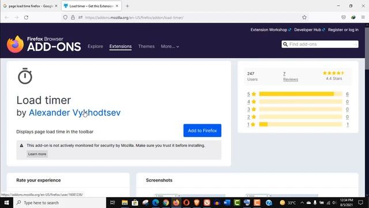Screen dimensions: 369x208
Task: Open the Extension Workshop link
Action: click(270, 29)
